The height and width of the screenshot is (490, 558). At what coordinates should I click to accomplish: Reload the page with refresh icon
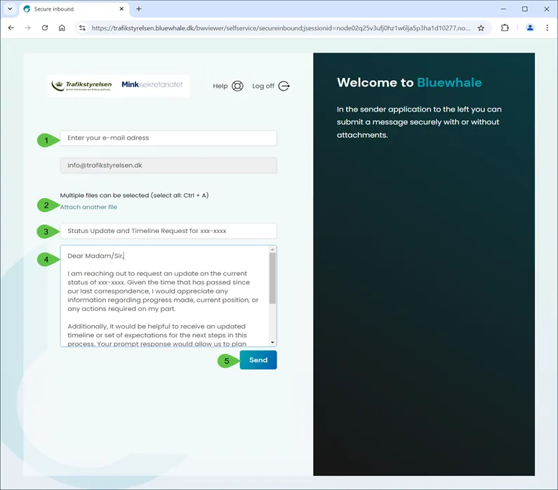click(45, 28)
